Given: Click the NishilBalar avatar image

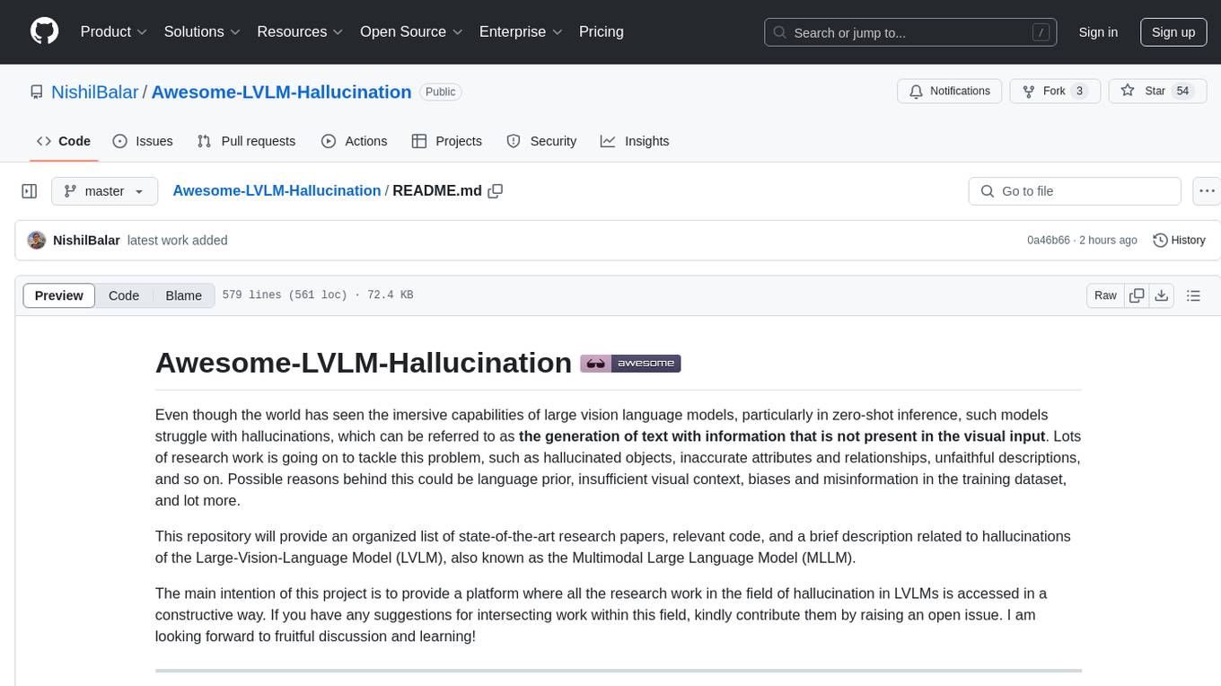Looking at the screenshot, I should click(37, 240).
